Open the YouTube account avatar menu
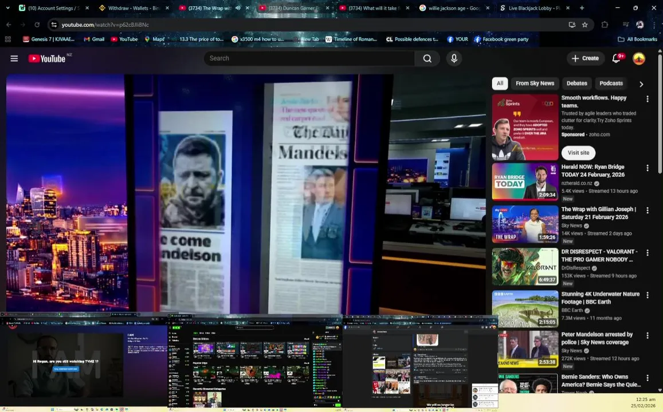This screenshot has height=412, width=663. pos(638,58)
